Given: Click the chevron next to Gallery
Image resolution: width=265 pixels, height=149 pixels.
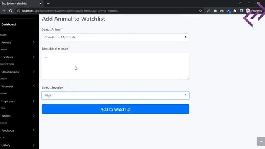Looking at the screenshot, I should [34, 145].
